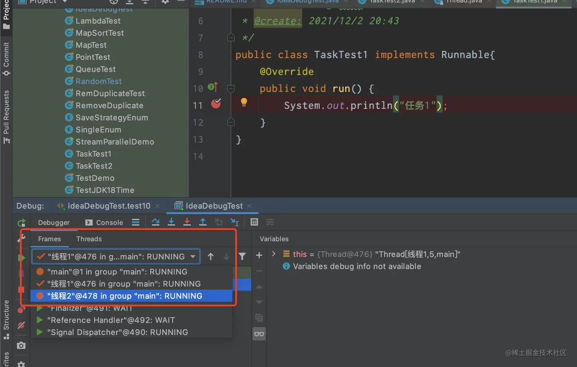Image resolution: width=577 pixels, height=367 pixels.
Task: Toggle the breakpoint on line 11
Action: click(216, 104)
